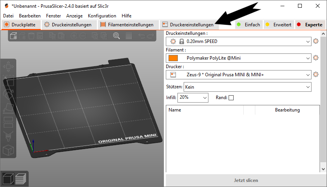The image size is (327, 187).
Task: Switch to Experte mode
Action: point(310,25)
